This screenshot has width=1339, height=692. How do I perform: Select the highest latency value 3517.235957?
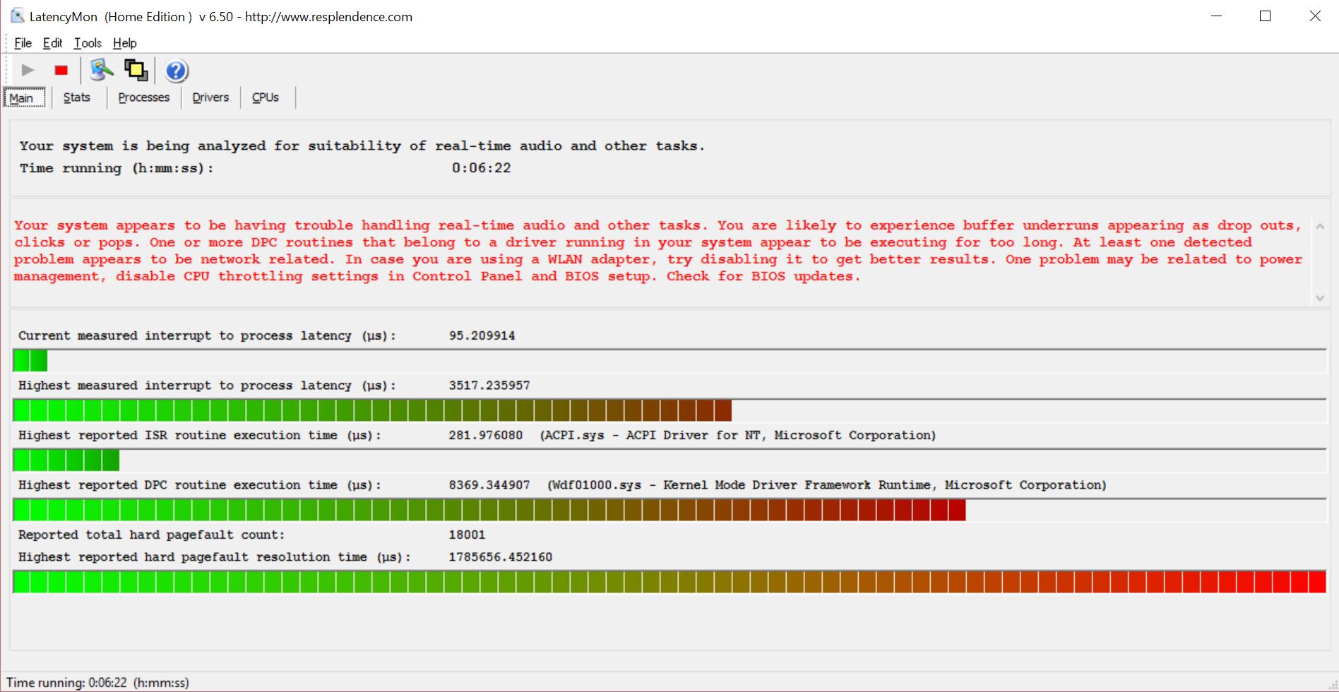coord(489,386)
